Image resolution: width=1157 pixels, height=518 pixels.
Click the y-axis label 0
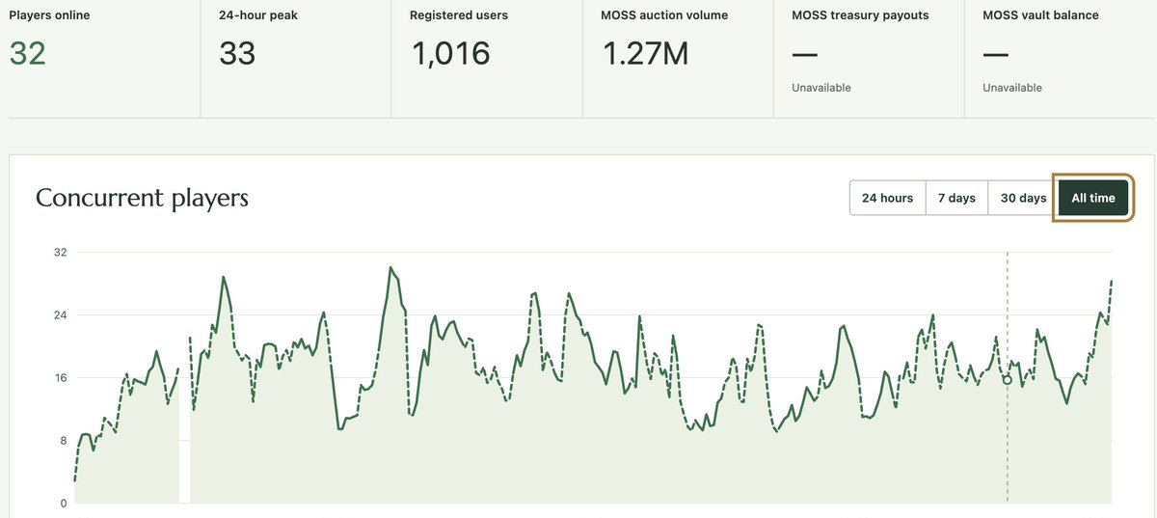(63, 504)
